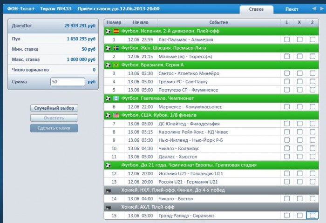Click the event Гремио РС - Сан-Паулу
This screenshot has height=223, width=326.
pos(183,82)
